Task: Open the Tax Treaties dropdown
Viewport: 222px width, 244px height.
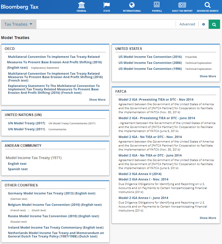Action: tap(19, 24)
